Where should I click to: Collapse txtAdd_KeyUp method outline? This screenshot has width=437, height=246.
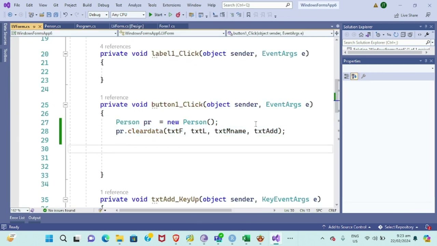point(65,200)
